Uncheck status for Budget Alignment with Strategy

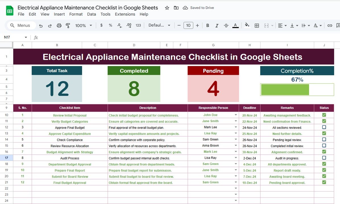(x=324, y=152)
